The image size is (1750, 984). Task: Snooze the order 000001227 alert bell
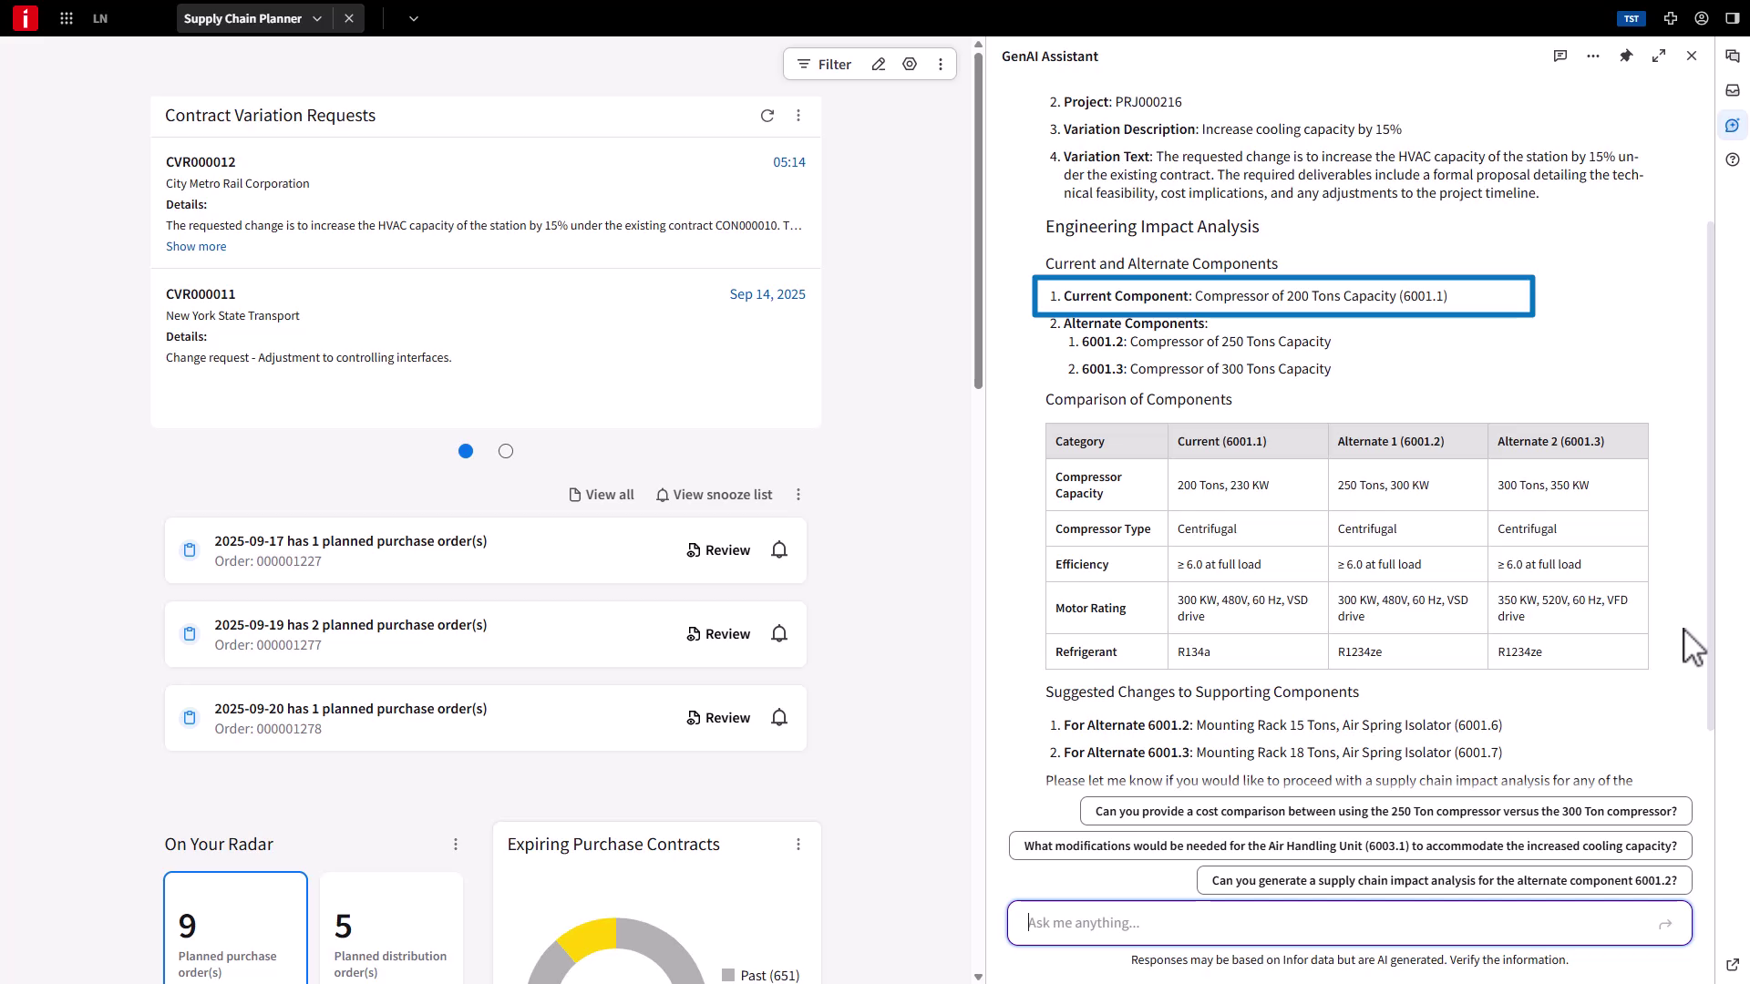(x=779, y=550)
